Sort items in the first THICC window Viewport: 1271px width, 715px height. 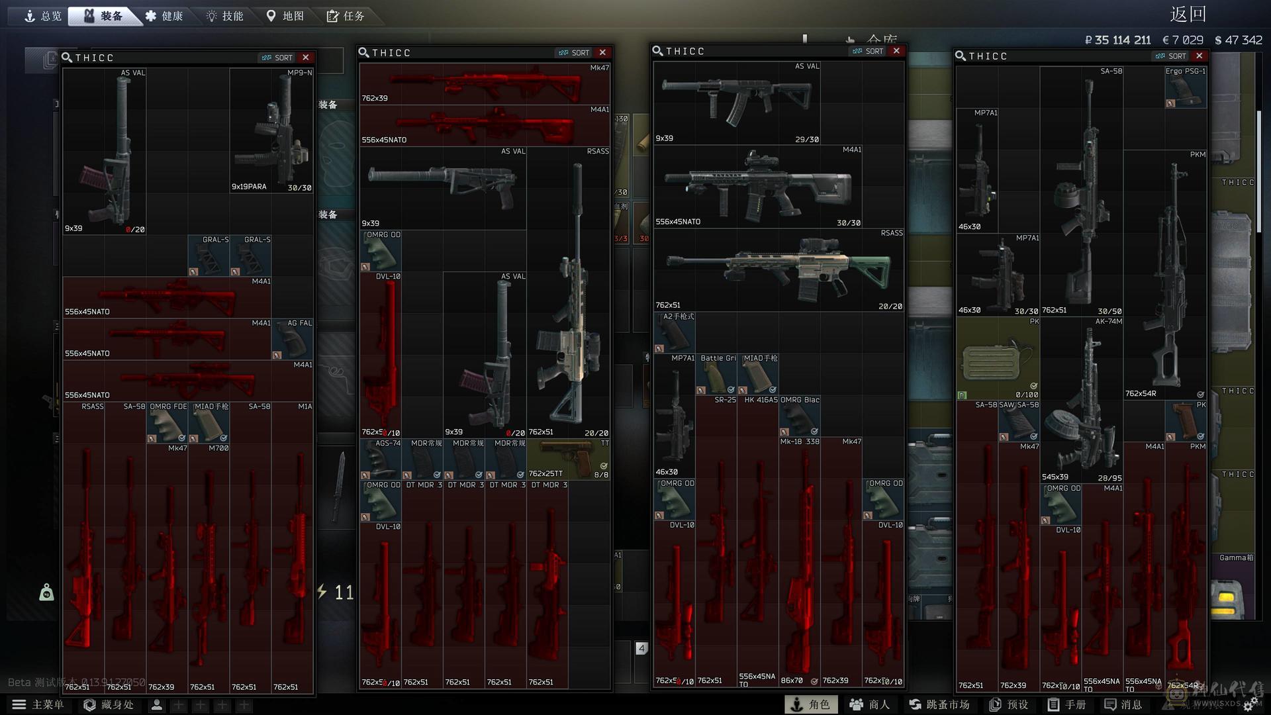coord(277,58)
